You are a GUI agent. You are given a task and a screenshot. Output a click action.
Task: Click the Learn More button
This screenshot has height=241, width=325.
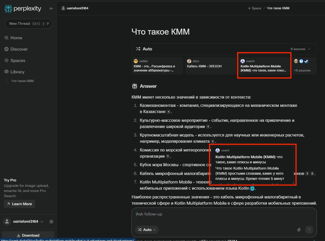(19, 204)
